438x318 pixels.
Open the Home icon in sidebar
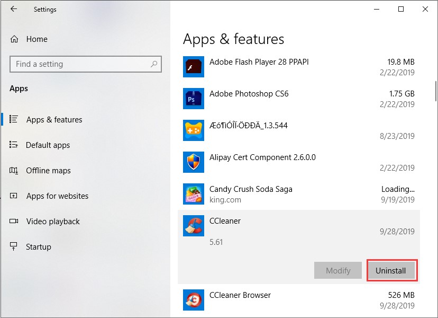(14, 39)
